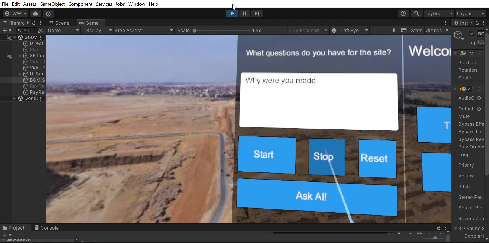Open the Unity version control icon

[x=48, y=13]
